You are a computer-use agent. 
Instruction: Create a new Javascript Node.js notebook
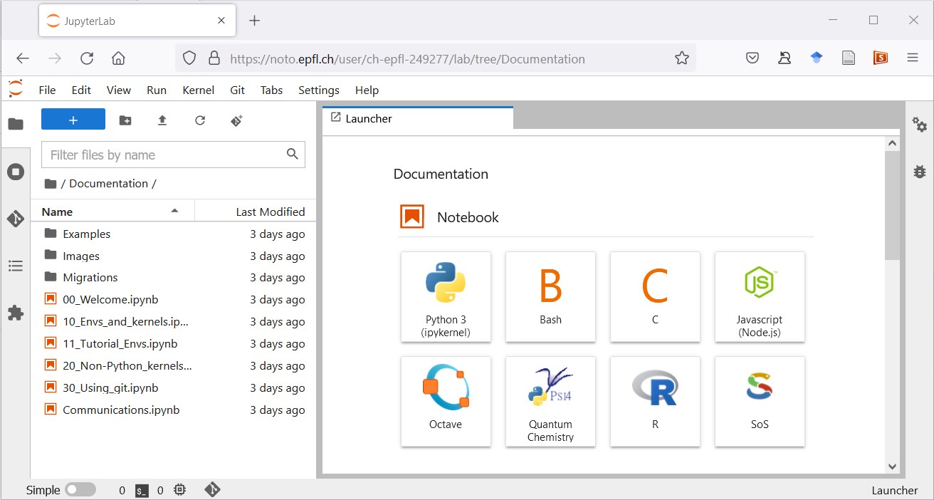[x=760, y=297]
